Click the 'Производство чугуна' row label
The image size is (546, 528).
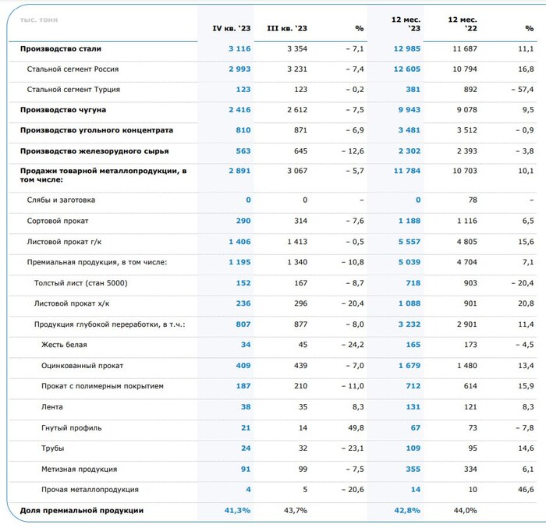[x=63, y=110]
